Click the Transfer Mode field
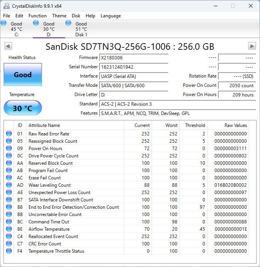The width and height of the screenshot is (260, 267). [x=133, y=86]
